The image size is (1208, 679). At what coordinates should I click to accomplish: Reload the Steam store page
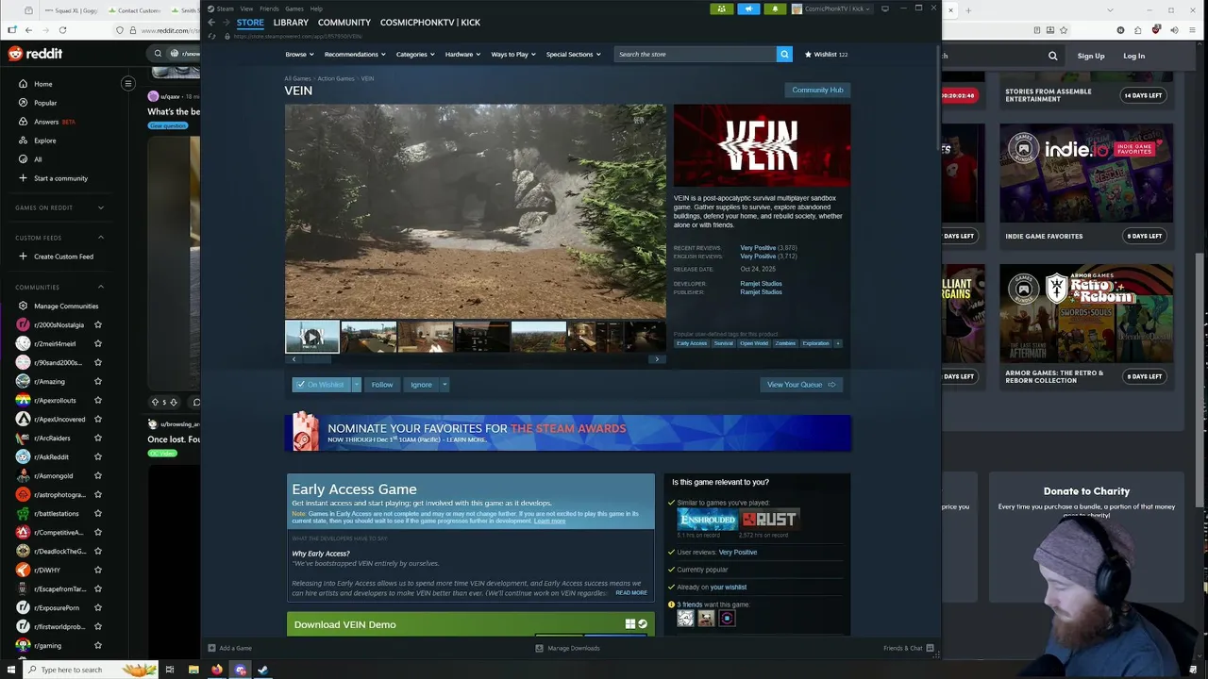212,36
